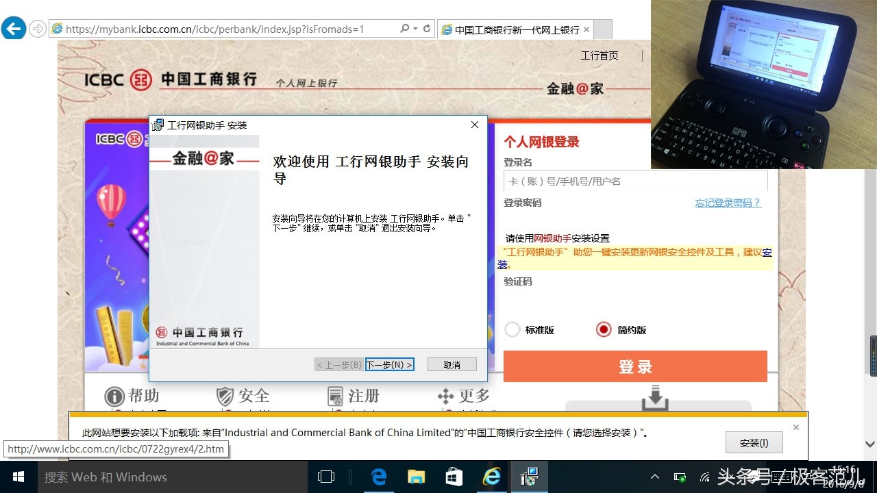
Task: Open the 工行首页 menu link
Action: (x=600, y=55)
